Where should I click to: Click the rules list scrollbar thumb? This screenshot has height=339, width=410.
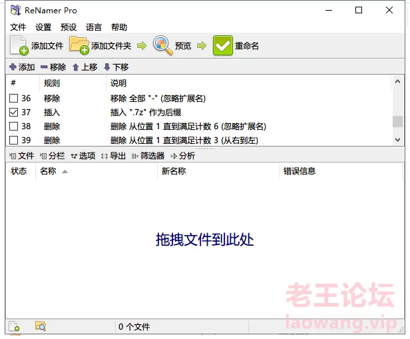click(x=398, y=121)
